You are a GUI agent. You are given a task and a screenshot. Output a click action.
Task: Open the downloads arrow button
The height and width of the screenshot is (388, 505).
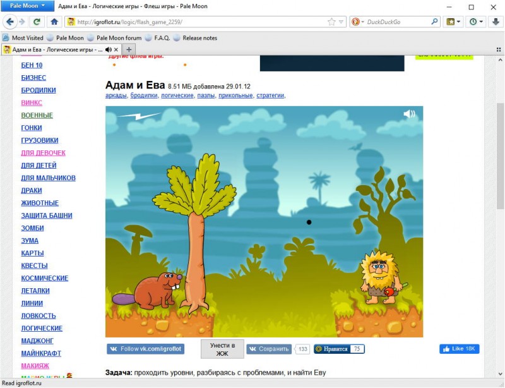(x=496, y=22)
